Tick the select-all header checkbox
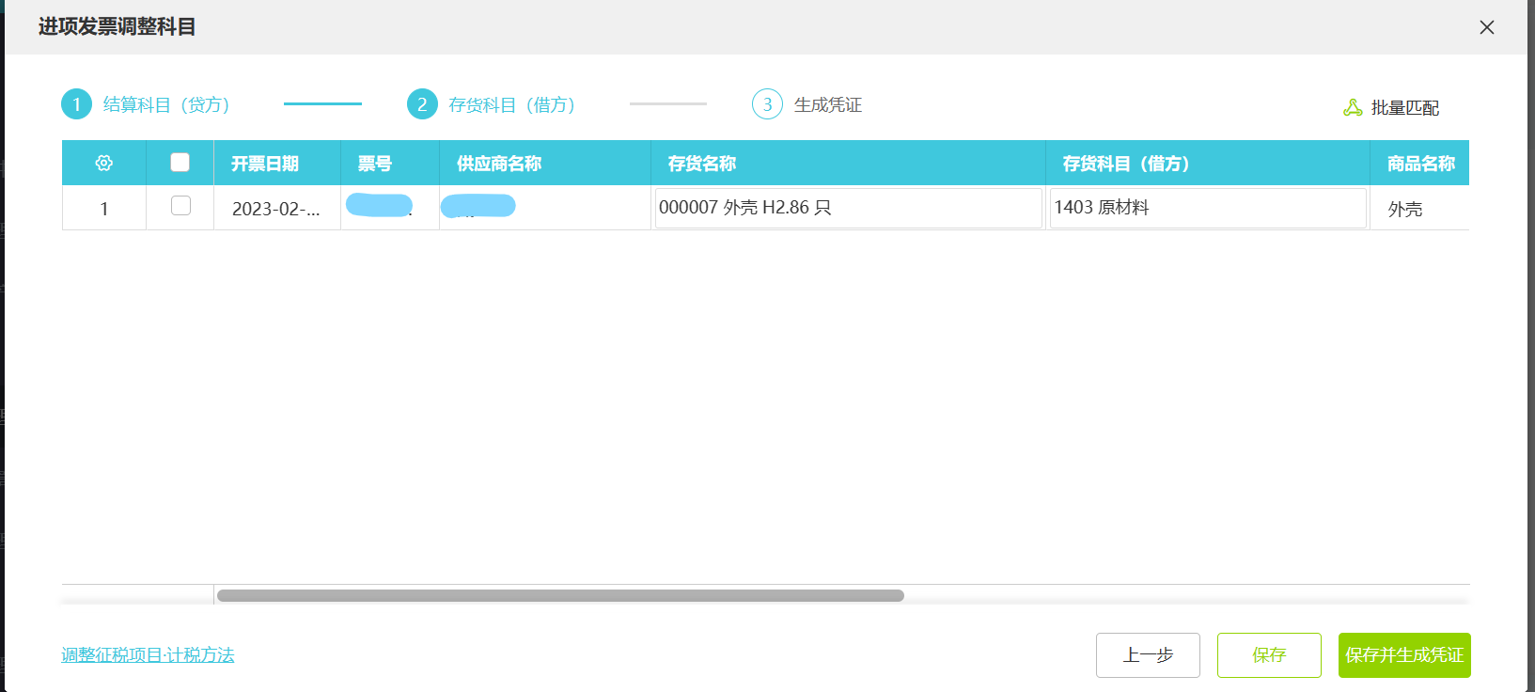 (180, 162)
